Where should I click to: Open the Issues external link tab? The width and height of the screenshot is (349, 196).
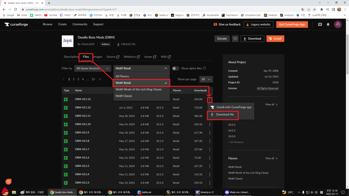(150, 57)
